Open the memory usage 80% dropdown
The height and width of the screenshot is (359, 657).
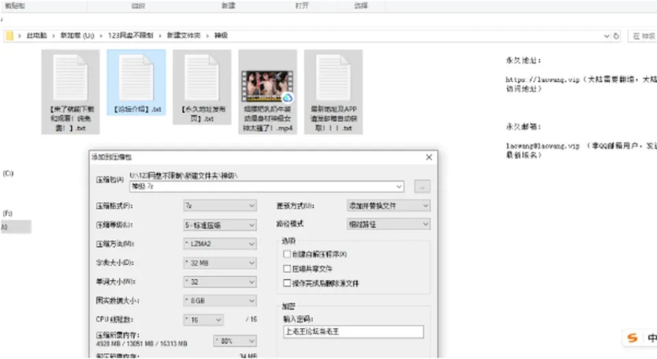pos(235,341)
